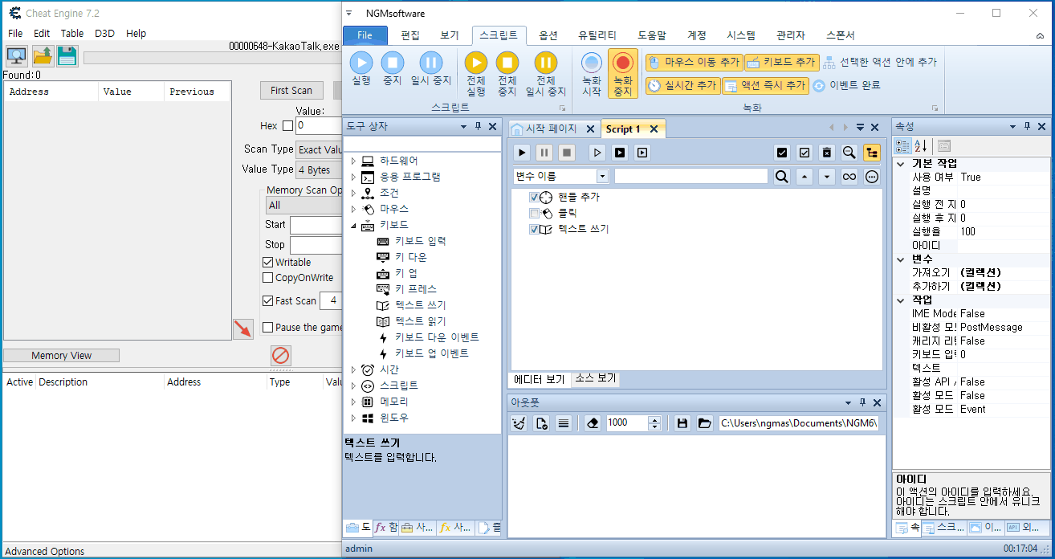The height and width of the screenshot is (559, 1055).
Task: Click the 전체 실행 (Run all) icon
Action: pos(476,63)
